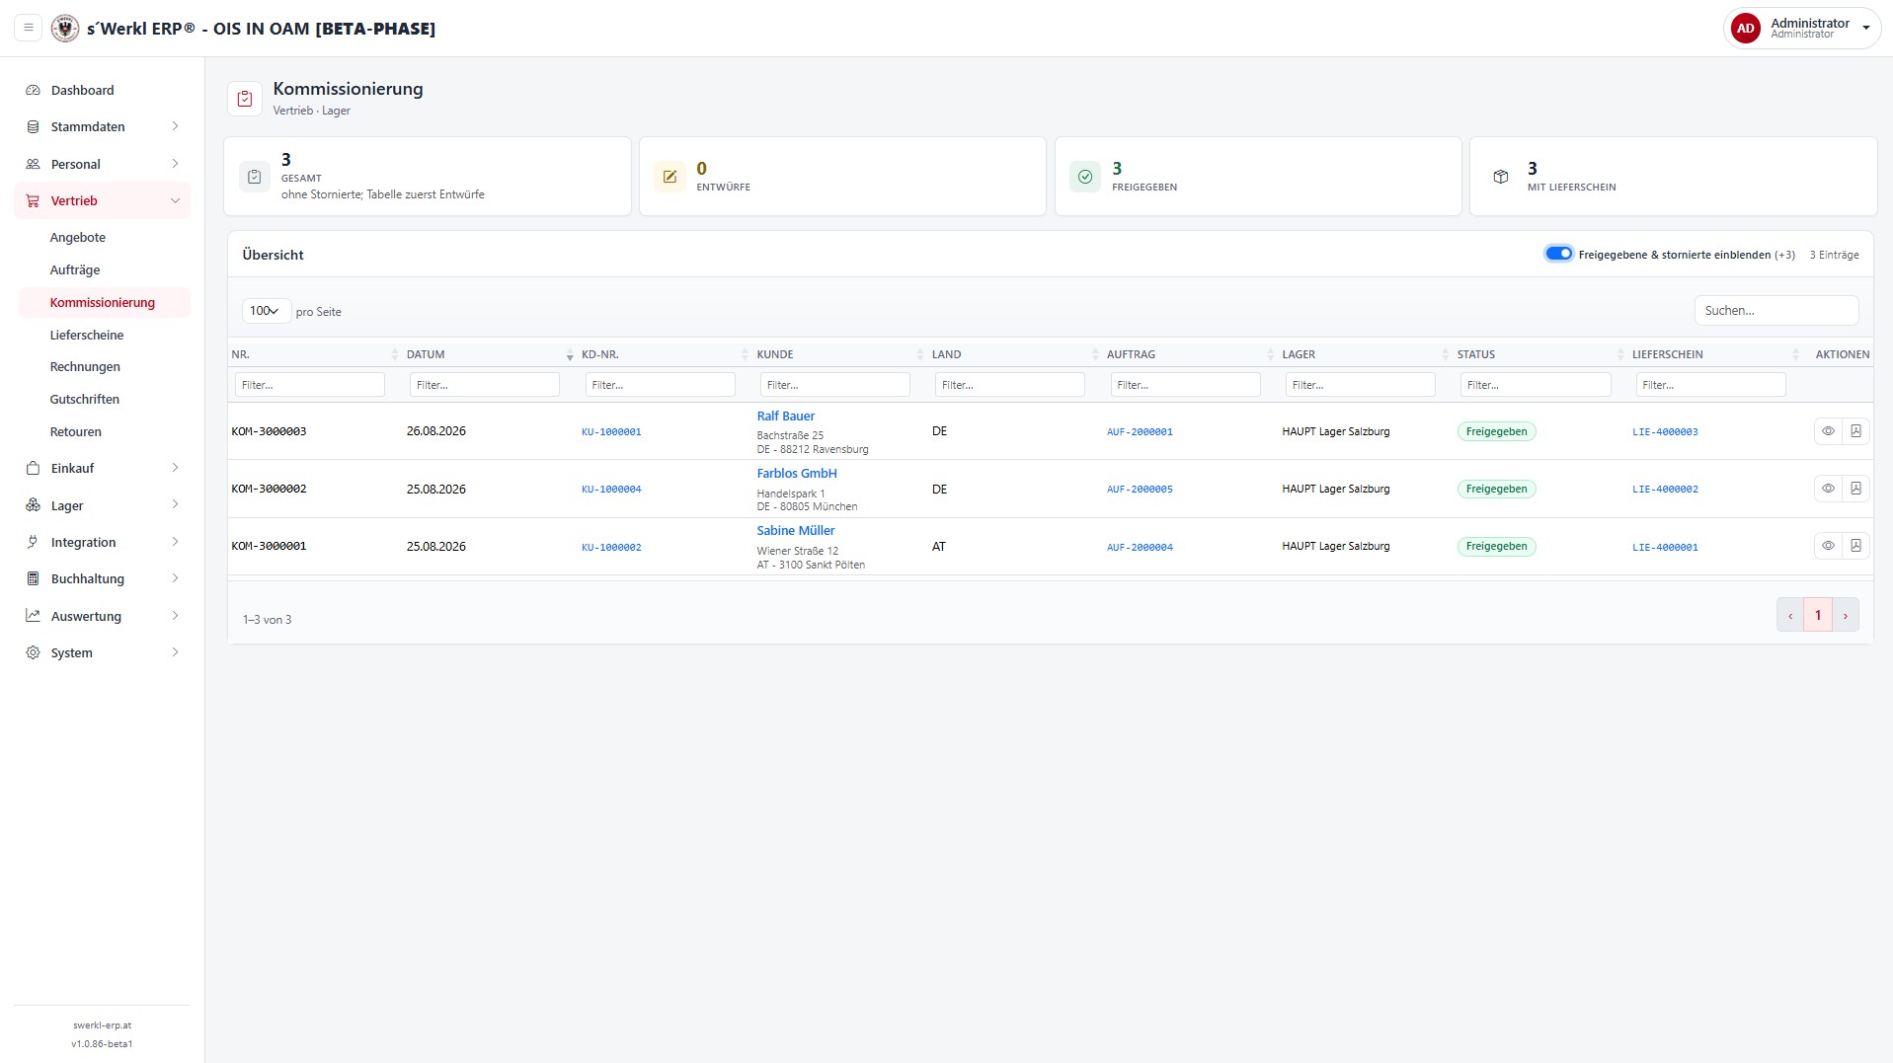The width and height of the screenshot is (1893, 1063).
Task: Open Dashboard in the sidebar
Action: click(103, 90)
